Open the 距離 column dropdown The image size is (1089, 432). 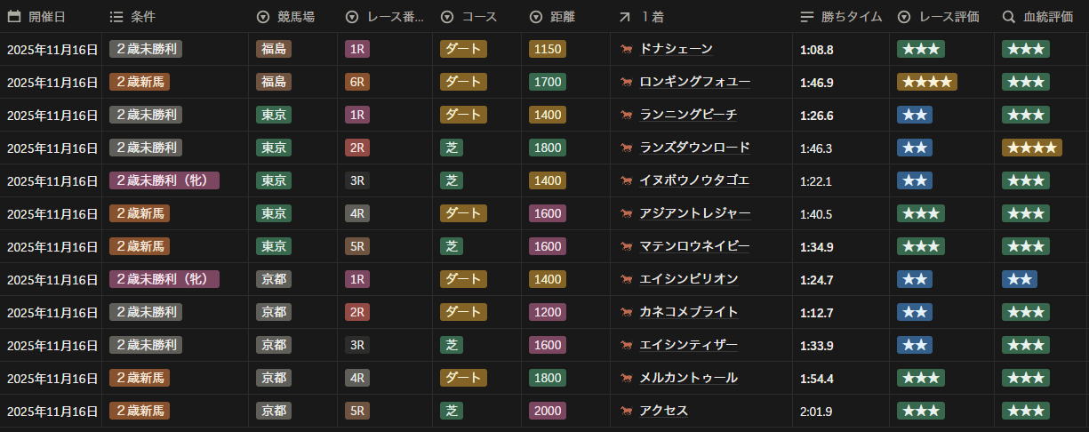tap(535, 17)
